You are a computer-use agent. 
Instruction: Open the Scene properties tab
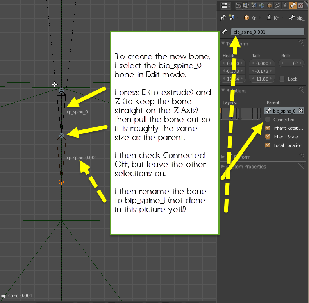pyautogui.click(x=254, y=5)
